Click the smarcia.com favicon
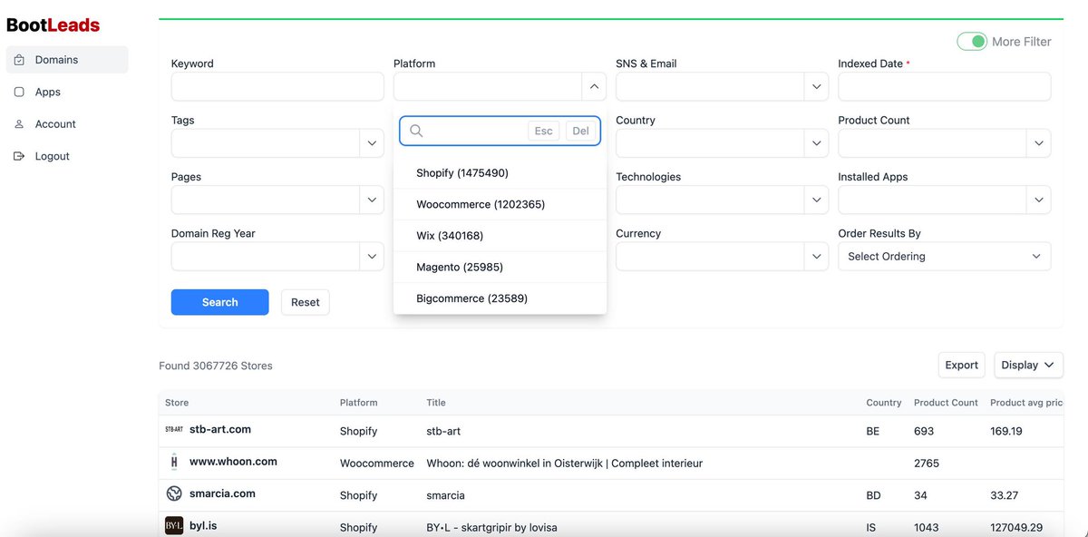 [x=174, y=493]
